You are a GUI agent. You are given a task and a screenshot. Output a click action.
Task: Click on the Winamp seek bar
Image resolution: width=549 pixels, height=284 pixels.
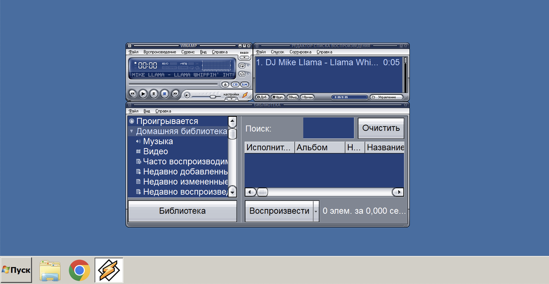173,85
